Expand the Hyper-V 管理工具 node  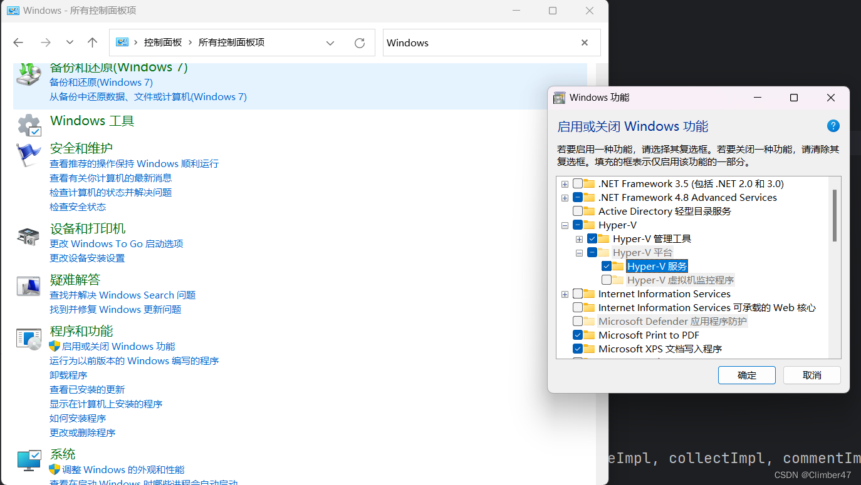[580, 239]
